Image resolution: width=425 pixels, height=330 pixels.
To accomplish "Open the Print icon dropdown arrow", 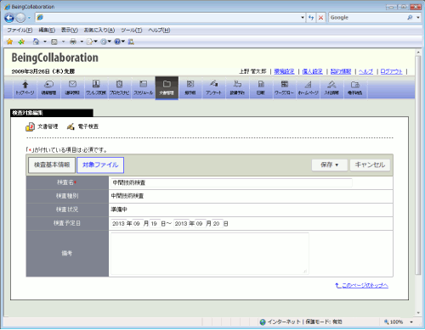I will [82, 42].
